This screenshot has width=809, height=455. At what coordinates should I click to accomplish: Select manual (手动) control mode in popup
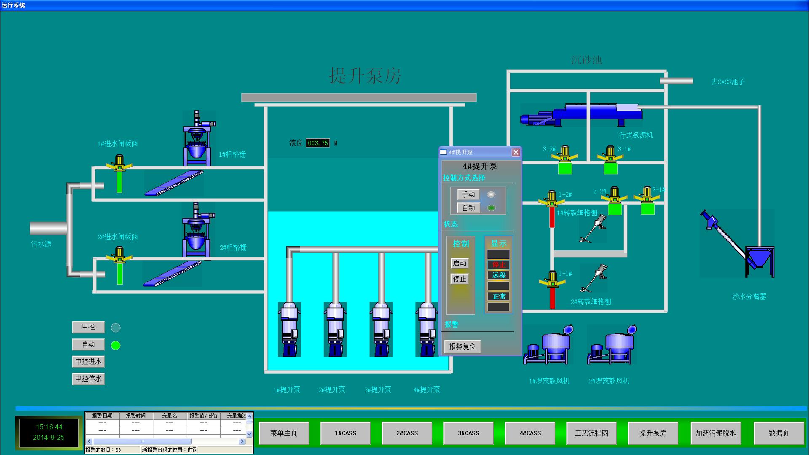click(468, 194)
